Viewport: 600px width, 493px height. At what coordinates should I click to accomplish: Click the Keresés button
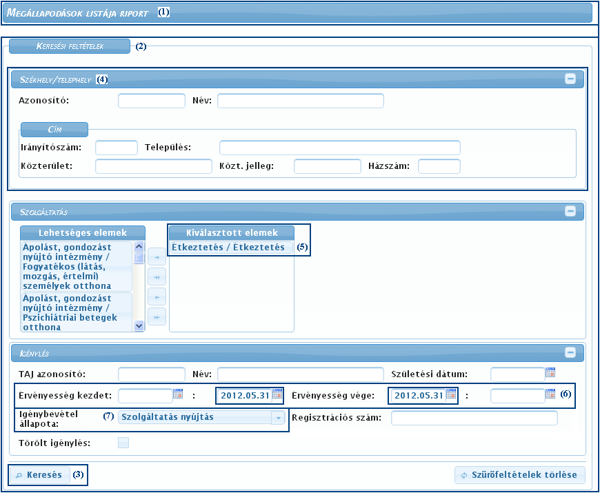tap(40, 475)
